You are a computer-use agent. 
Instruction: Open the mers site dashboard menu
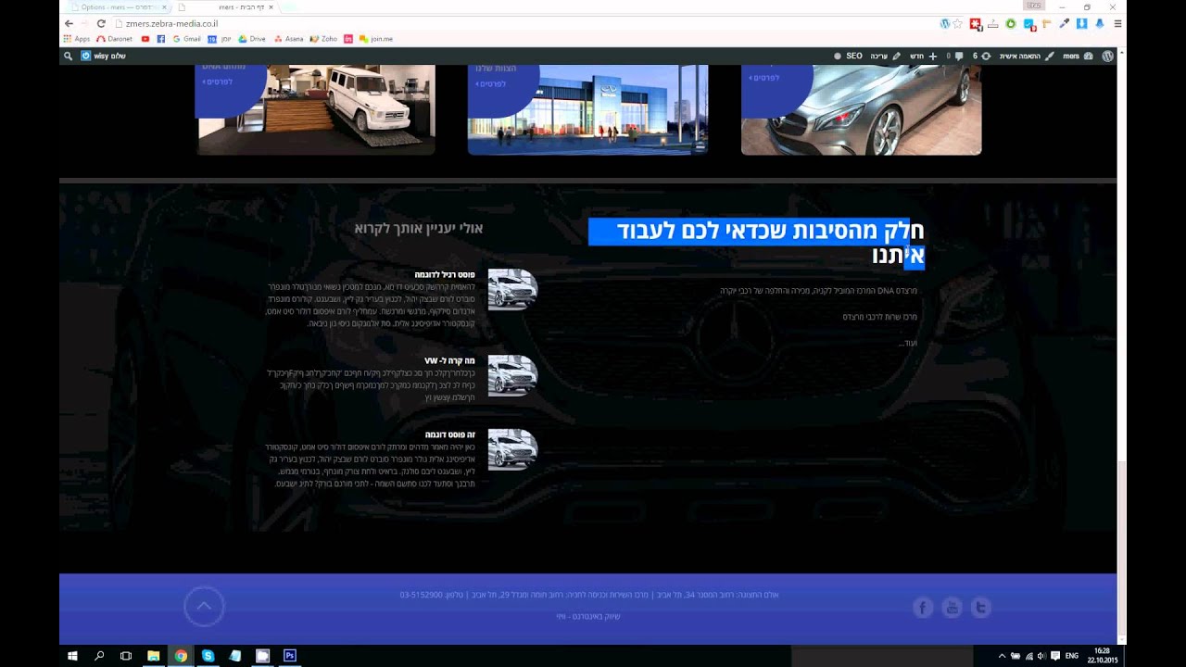pos(1078,56)
